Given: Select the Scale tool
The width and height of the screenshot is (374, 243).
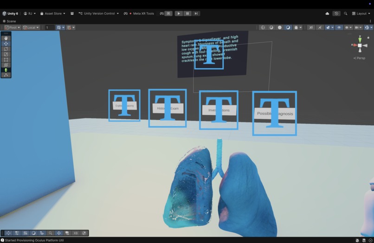Looking at the screenshot, I should click(x=6, y=54).
